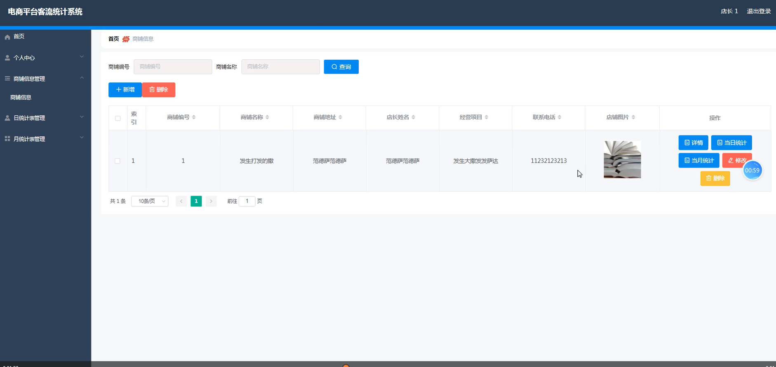Click the 操作 column header
Viewport: 776px width, 367px height.
(x=715, y=118)
